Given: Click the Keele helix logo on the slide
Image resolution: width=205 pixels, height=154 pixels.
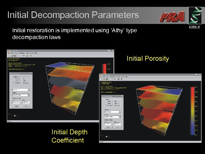Looking at the screenshot, I should click(195, 15).
